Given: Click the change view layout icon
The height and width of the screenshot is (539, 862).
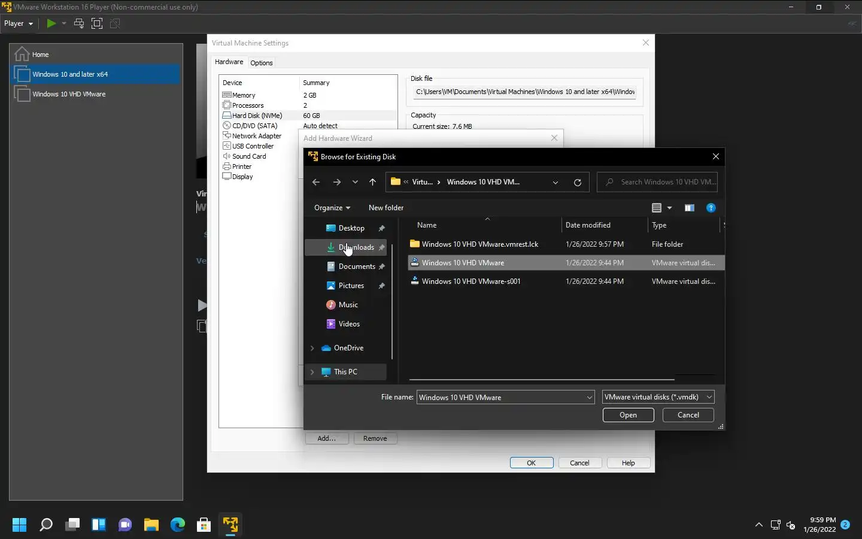Looking at the screenshot, I should click(657, 208).
